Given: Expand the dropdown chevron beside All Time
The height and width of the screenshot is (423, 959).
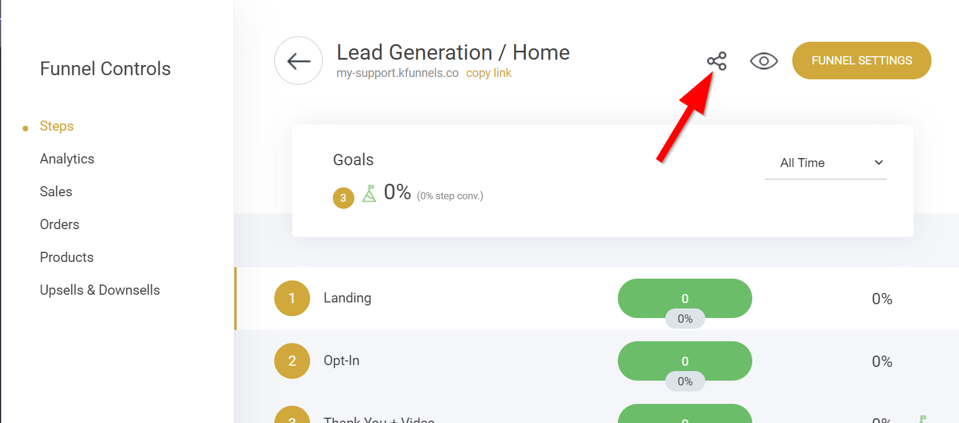Looking at the screenshot, I should [x=879, y=163].
